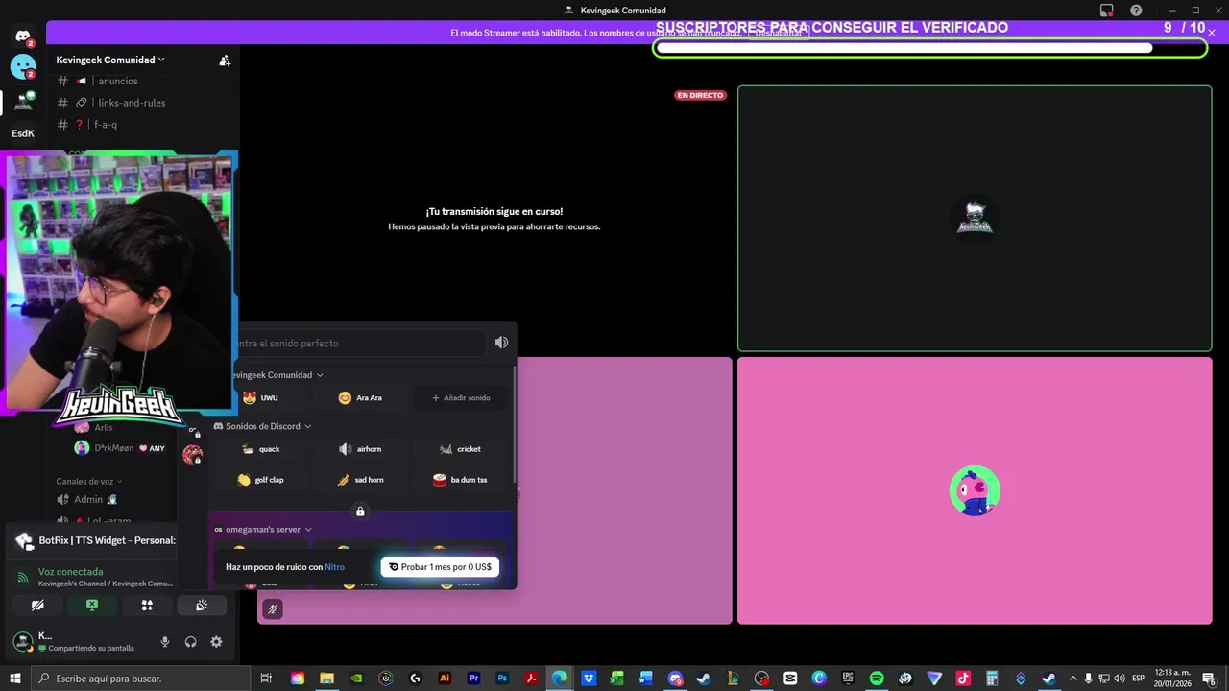Collapse omegaman's server sounds section
Image resolution: width=1229 pixels, height=691 pixels.
pos(262,530)
